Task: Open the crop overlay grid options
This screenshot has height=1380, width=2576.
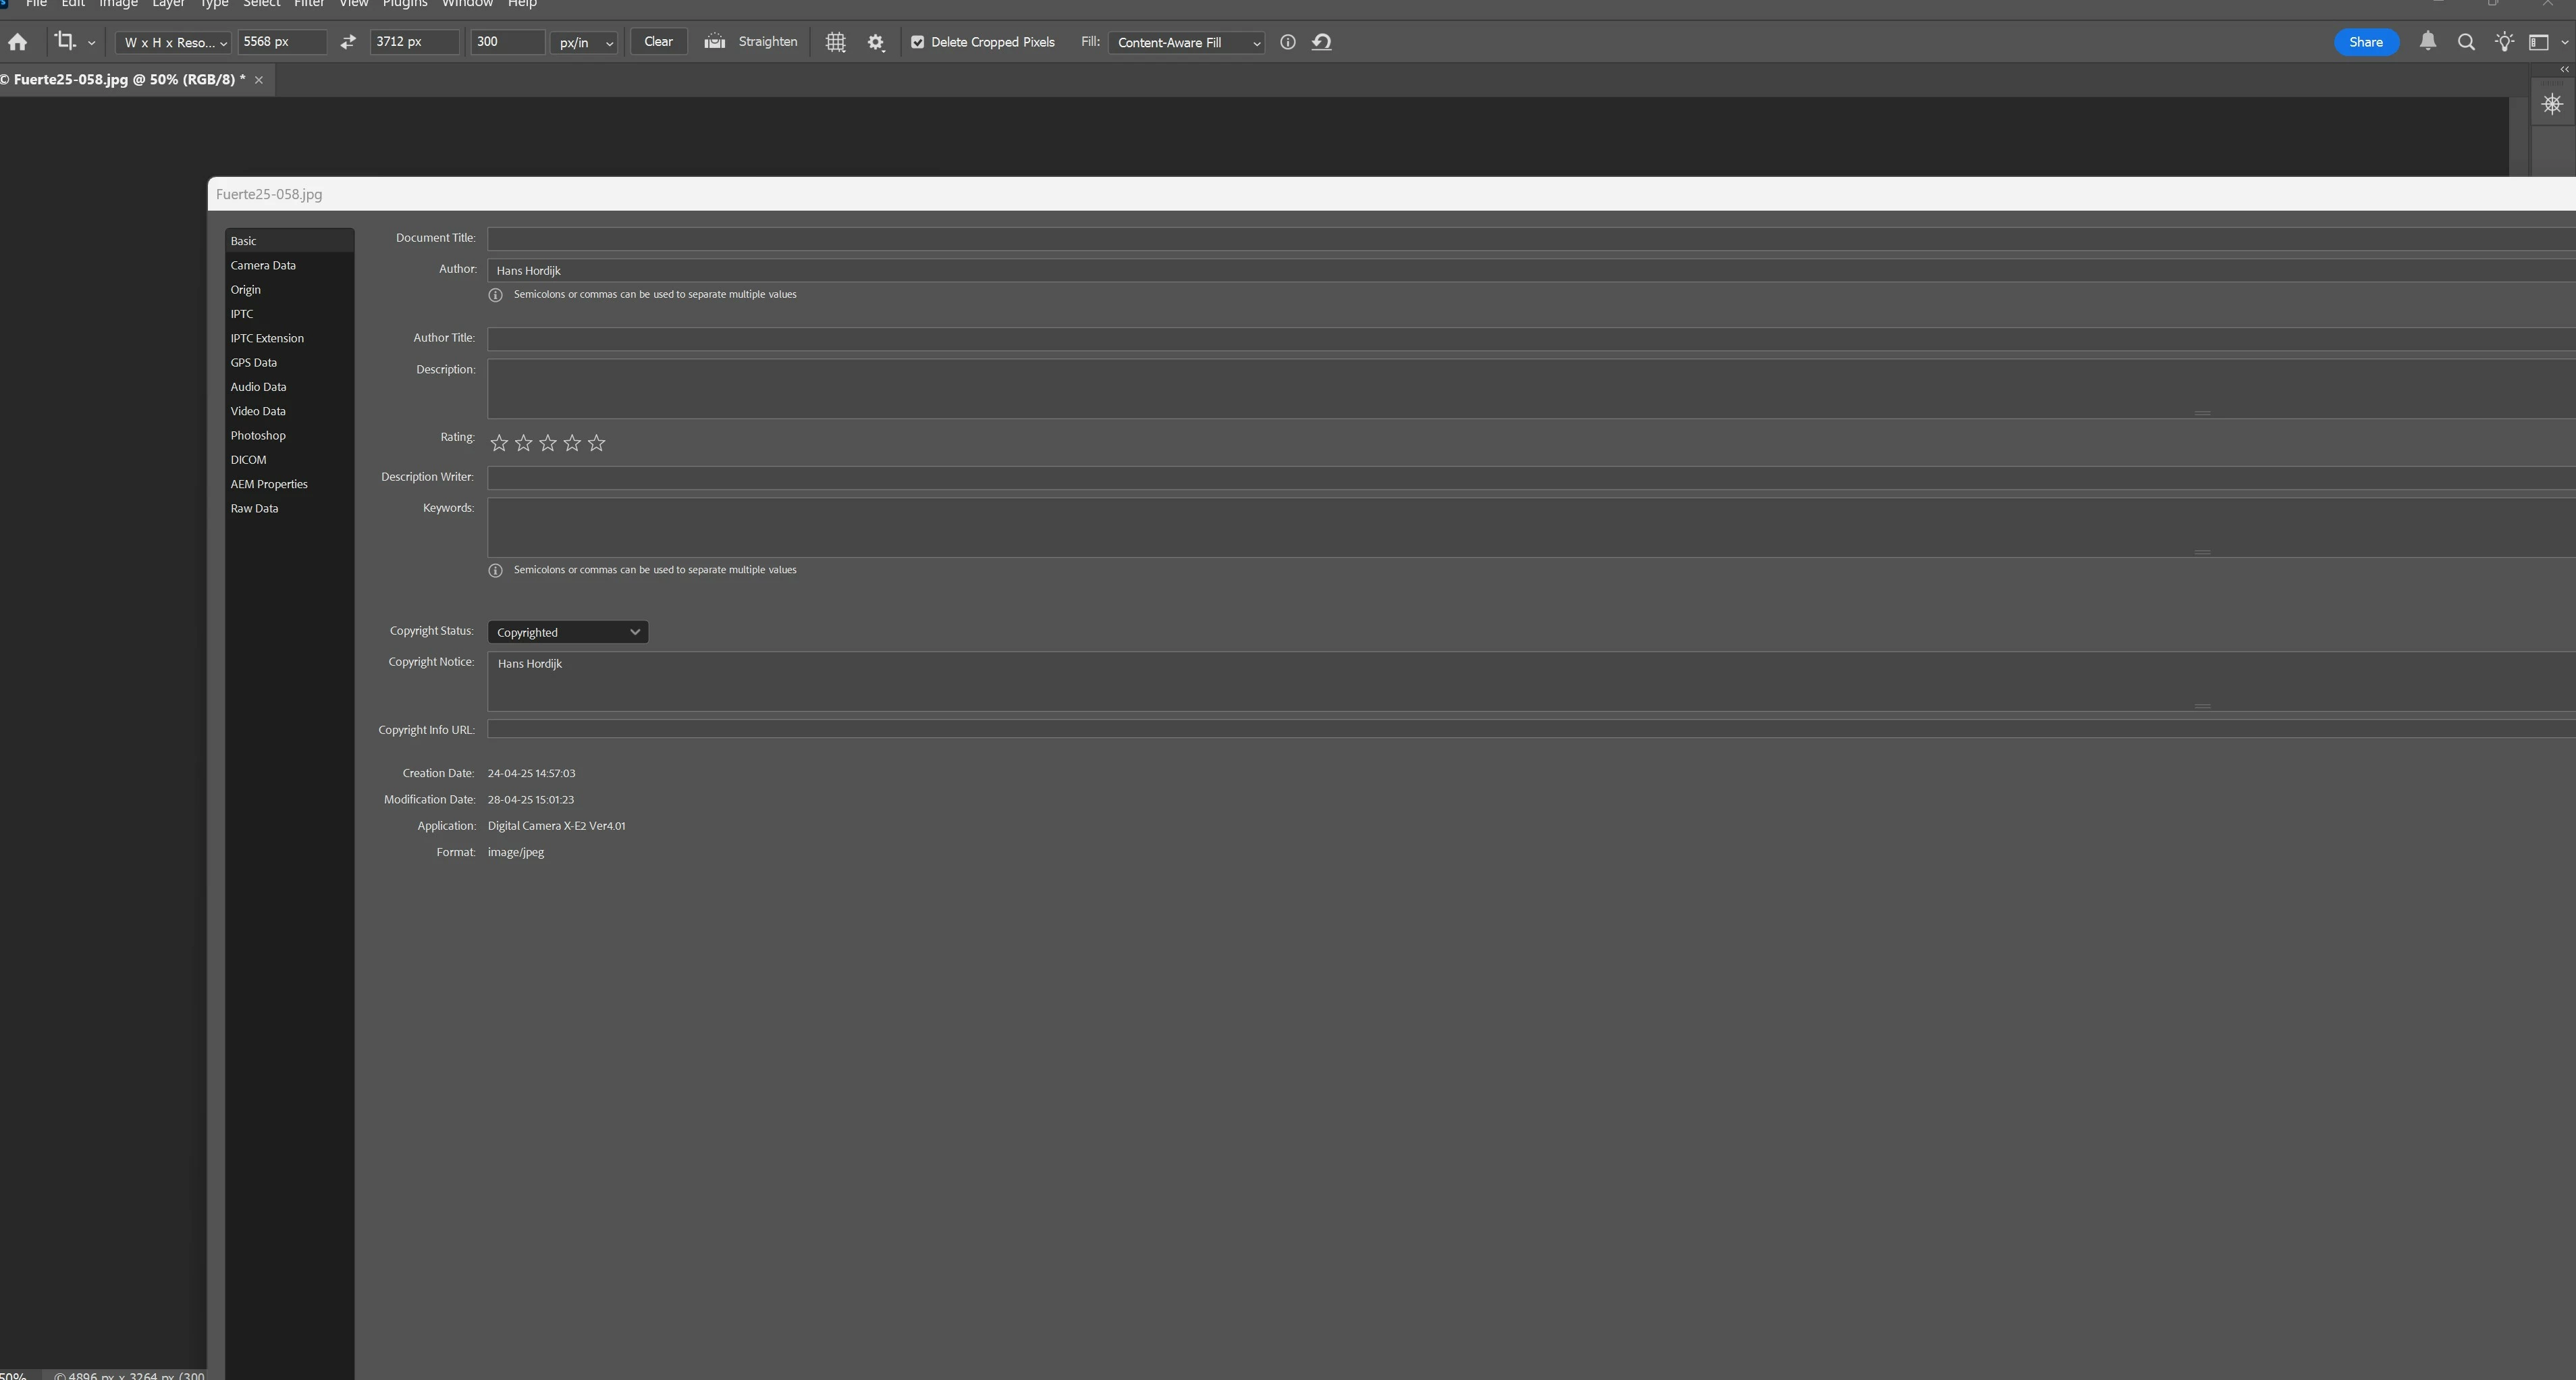Action: point(835,42)
